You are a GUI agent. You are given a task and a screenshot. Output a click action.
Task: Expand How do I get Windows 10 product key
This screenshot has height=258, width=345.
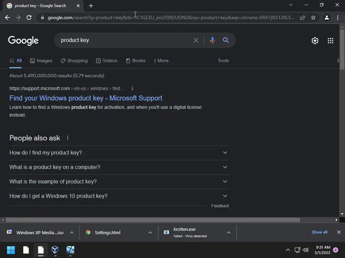(119, 196)
